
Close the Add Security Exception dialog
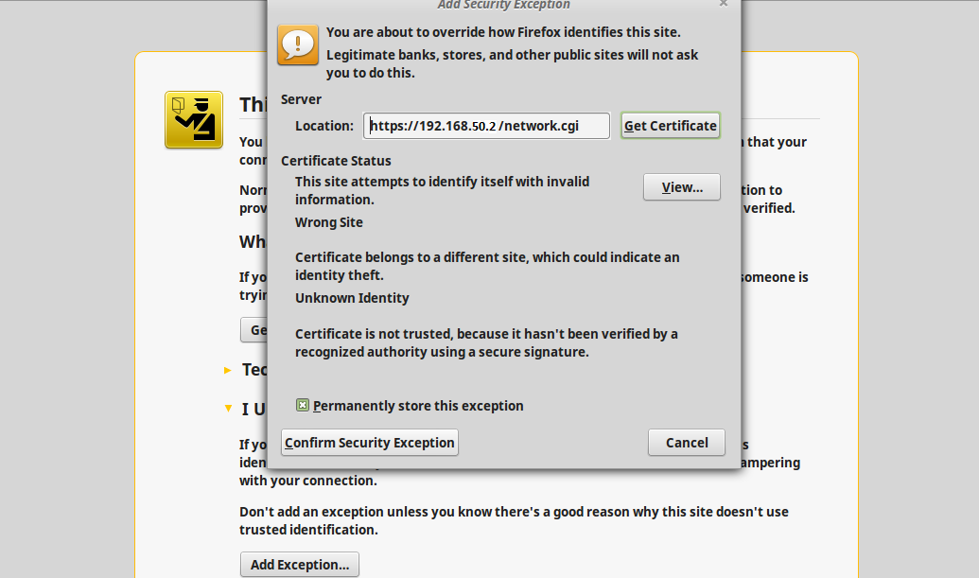pyautogui.click(x=723, y=3)
